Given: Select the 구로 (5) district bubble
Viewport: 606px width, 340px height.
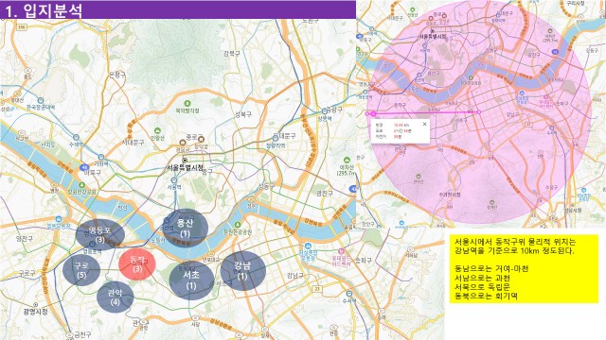Looking at the screenshot, I should tap(81, 270).
